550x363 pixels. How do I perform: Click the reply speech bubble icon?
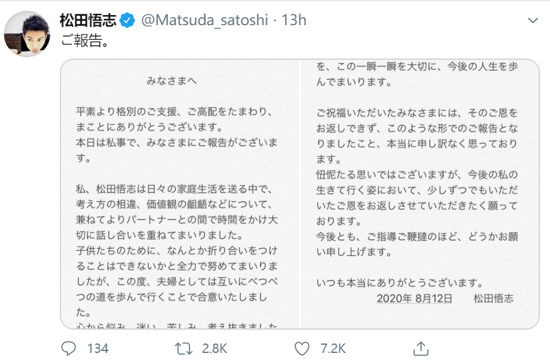tap(69, 349)
